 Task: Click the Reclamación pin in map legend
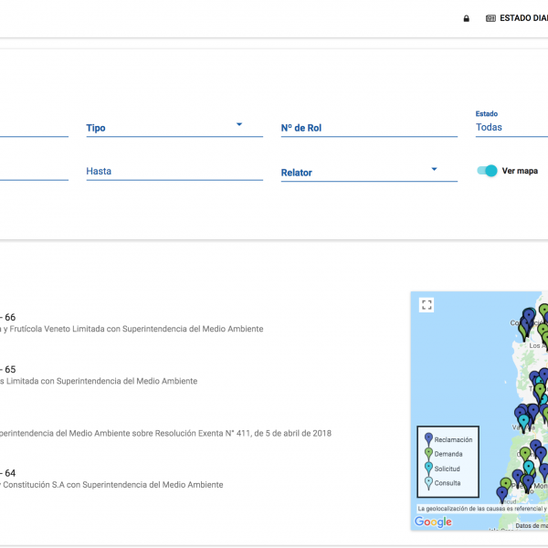428,439
